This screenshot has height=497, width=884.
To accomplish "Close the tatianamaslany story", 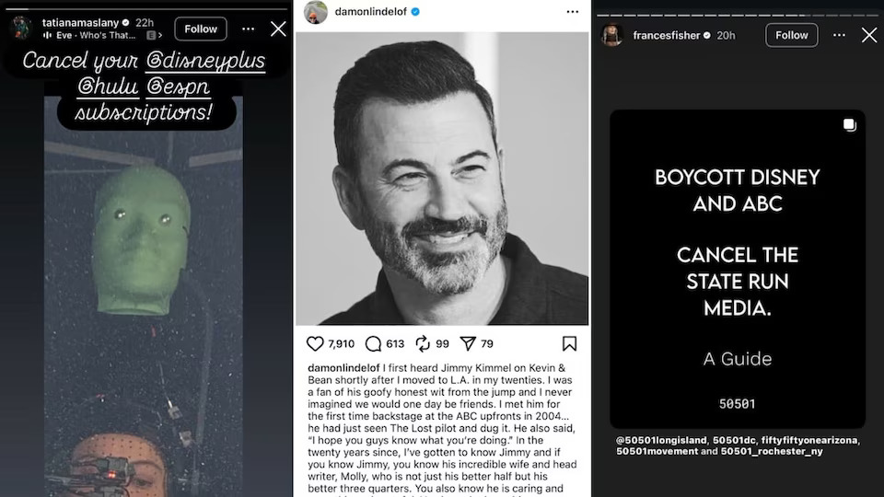I will tap(278, 29).
